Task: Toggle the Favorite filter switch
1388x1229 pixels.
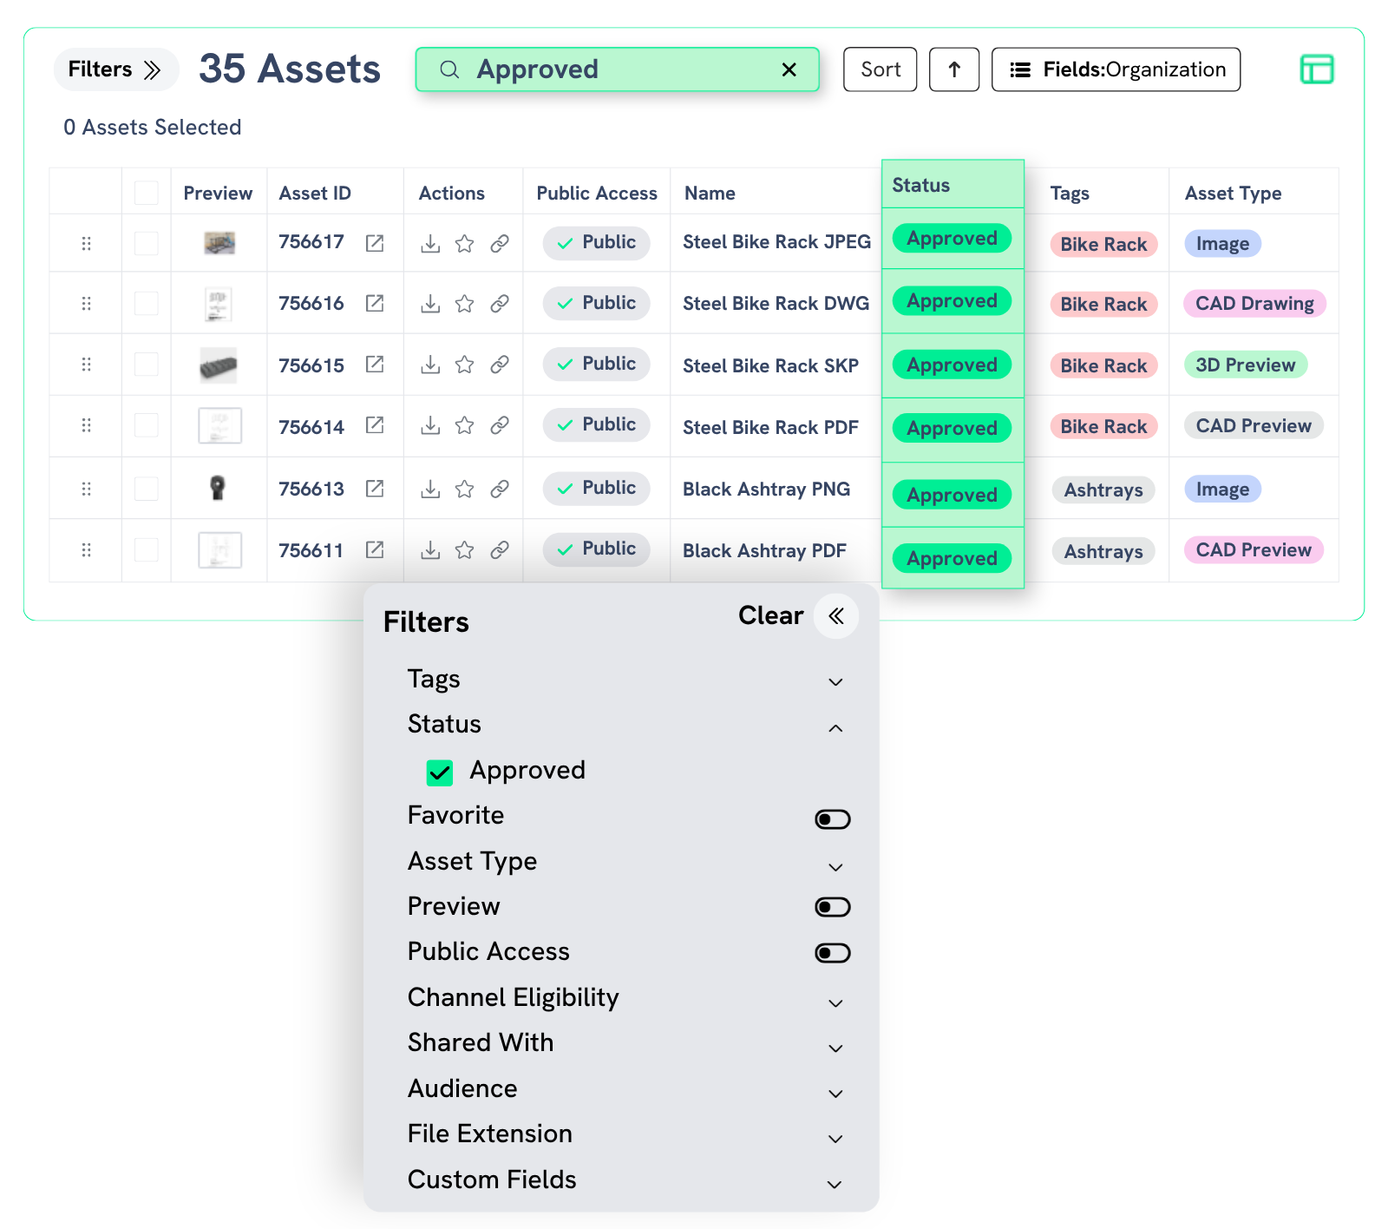Action: click(833, 819)
